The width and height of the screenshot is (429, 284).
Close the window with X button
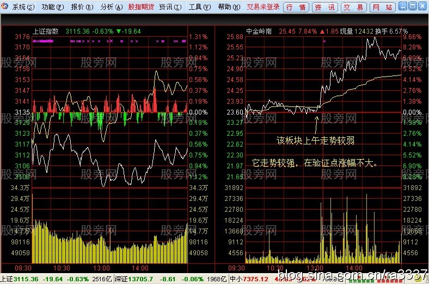tap(422, 6)
